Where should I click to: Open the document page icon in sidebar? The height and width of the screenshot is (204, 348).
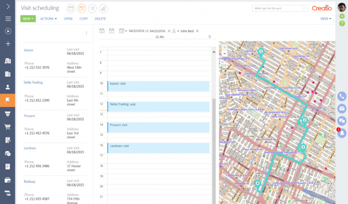pyautogui.click(x=8, y=167)
